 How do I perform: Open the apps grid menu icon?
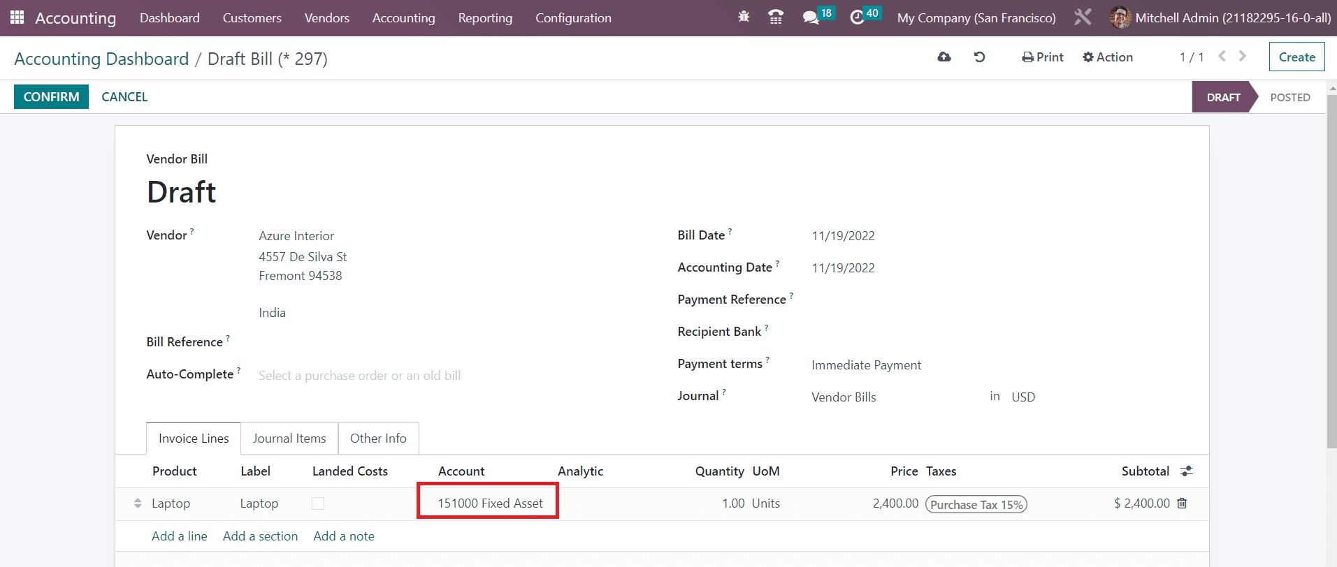pos(17,17)
